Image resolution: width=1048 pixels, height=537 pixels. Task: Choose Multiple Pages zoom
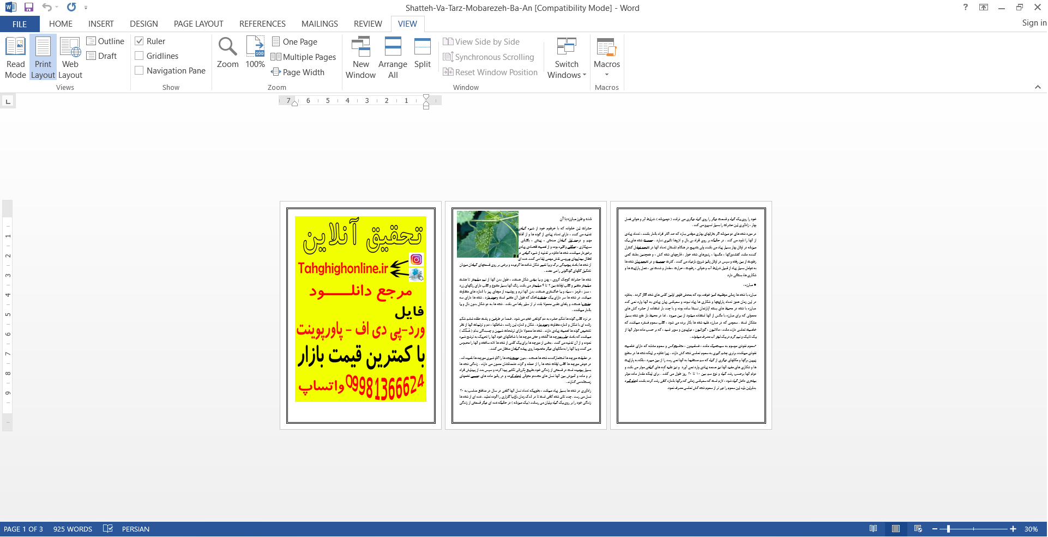(304, 57)
